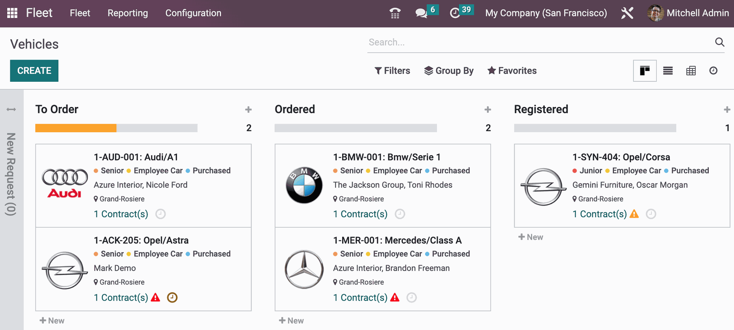Focus the Search input field
Screen dimensions: 734x330
pos(539,42)
